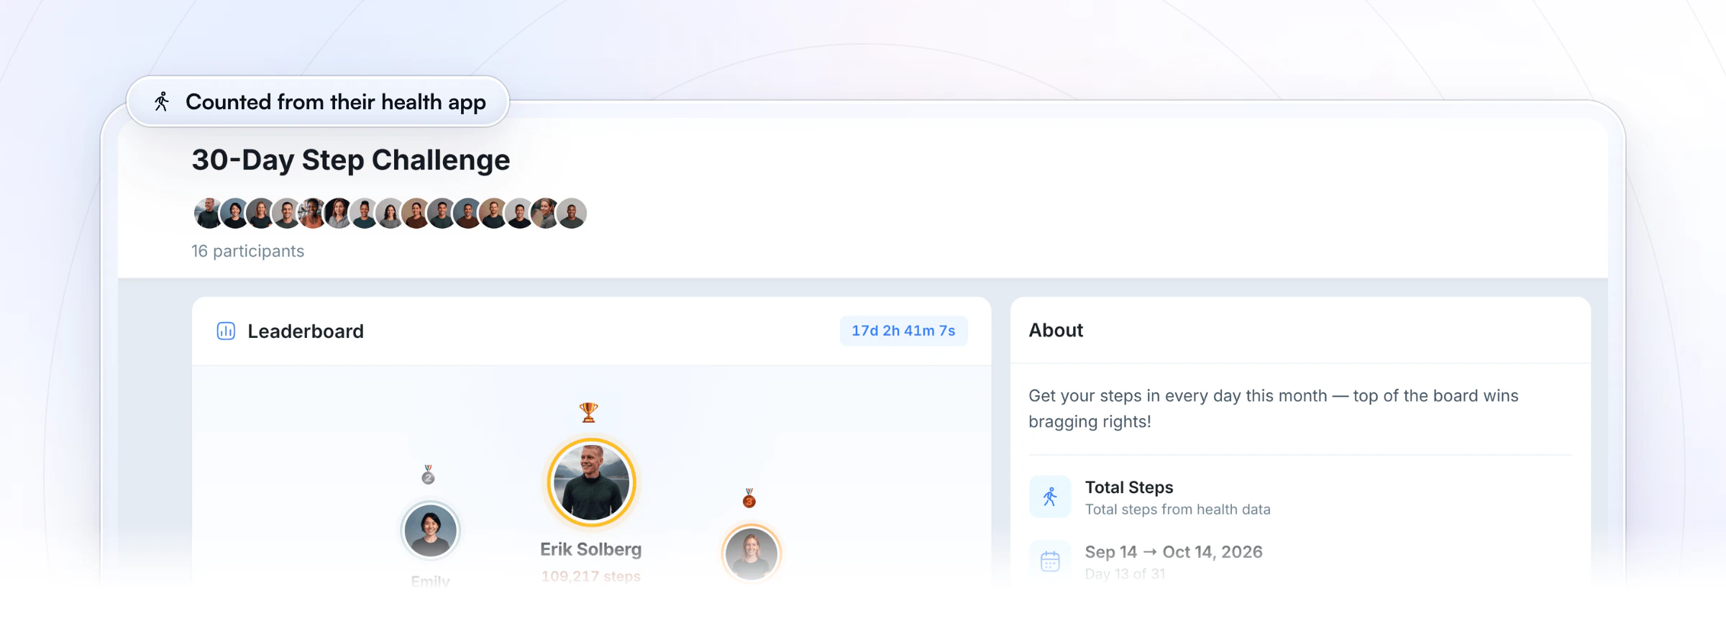This screenshot has width=1726, height=624.
Task: Click the silver second-place medal icon
Action: [428, 474]
